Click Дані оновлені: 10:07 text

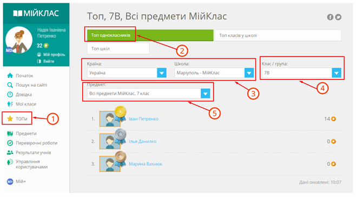tap(320, 182)
